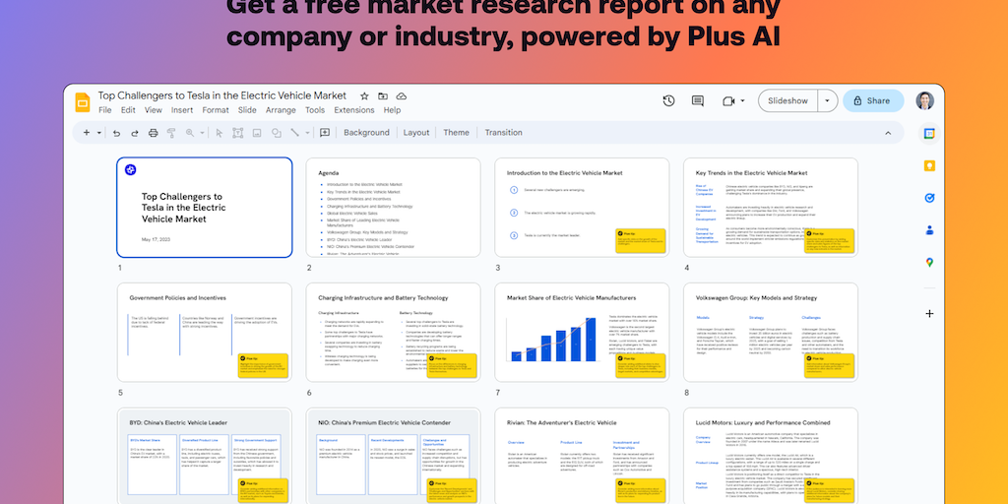Open Google Maps side panel
Screen dimensions: 1008x504
coord(929,262)
